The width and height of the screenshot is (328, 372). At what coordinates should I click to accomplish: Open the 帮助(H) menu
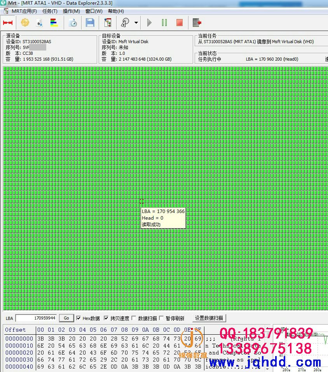(x=116, y=11)
